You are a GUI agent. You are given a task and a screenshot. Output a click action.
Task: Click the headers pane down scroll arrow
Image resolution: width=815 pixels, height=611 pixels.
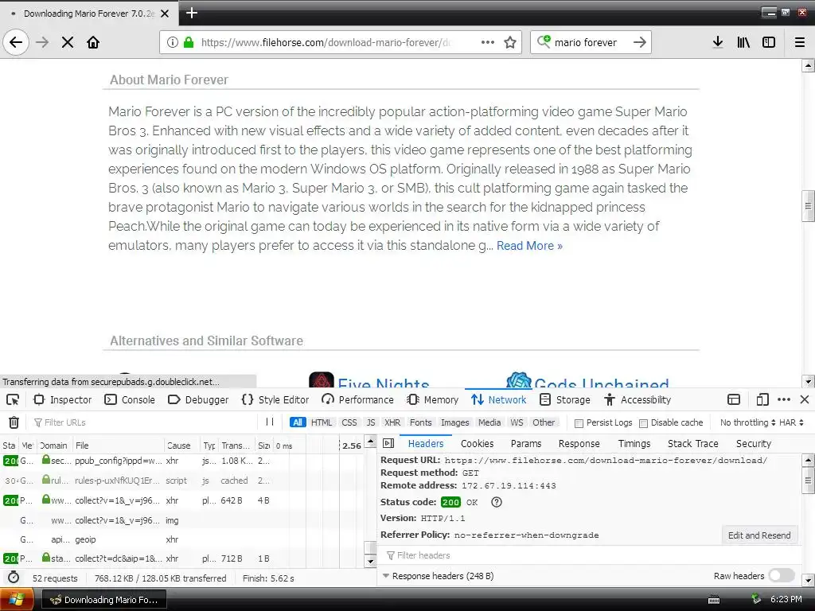coord(808,580)
